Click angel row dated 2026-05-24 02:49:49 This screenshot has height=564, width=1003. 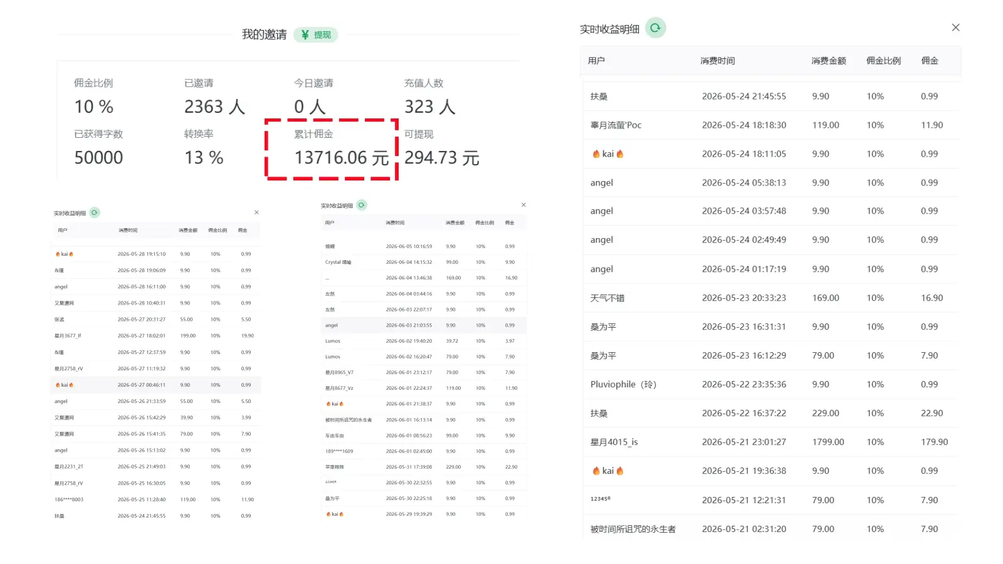click(x=771, y=240)
